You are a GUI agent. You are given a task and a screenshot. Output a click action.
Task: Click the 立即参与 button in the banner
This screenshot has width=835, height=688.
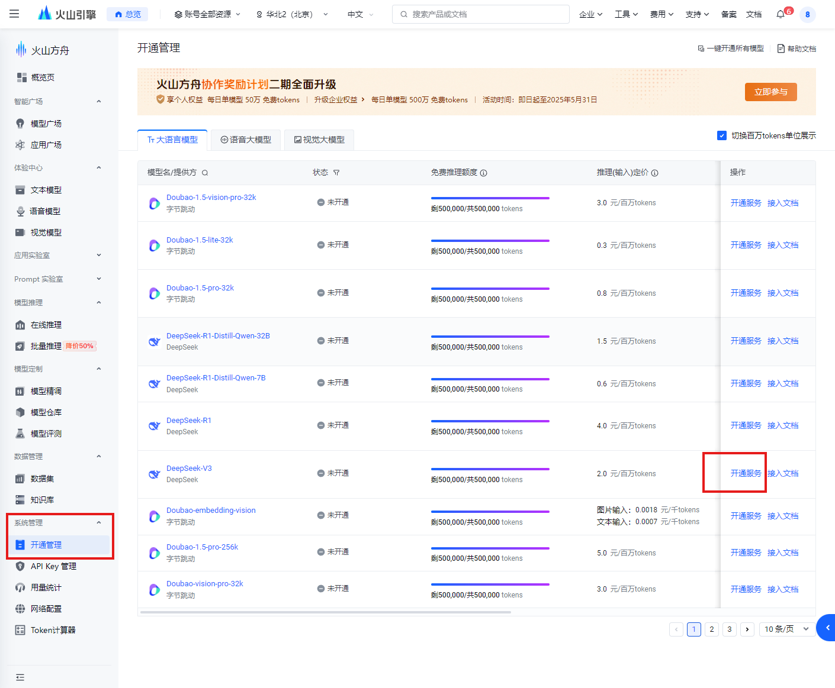(770, 92)
